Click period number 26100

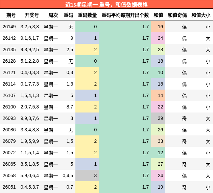click(x=9, y=107)
